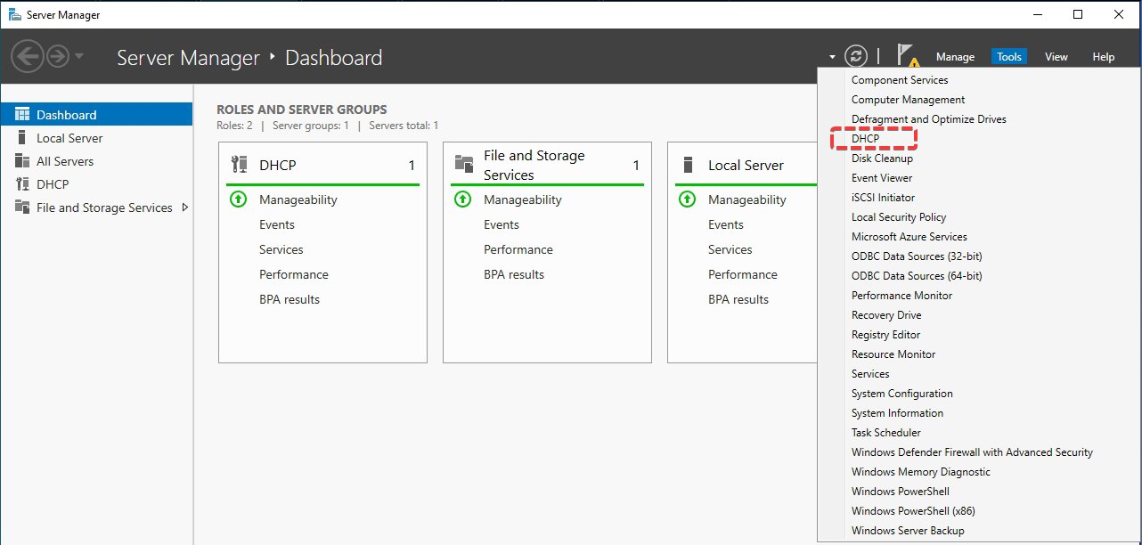This screenshot has height=545, width=1142.
Task: Open the navigation history dropdown arrow
Action: [x=79, y=57]
